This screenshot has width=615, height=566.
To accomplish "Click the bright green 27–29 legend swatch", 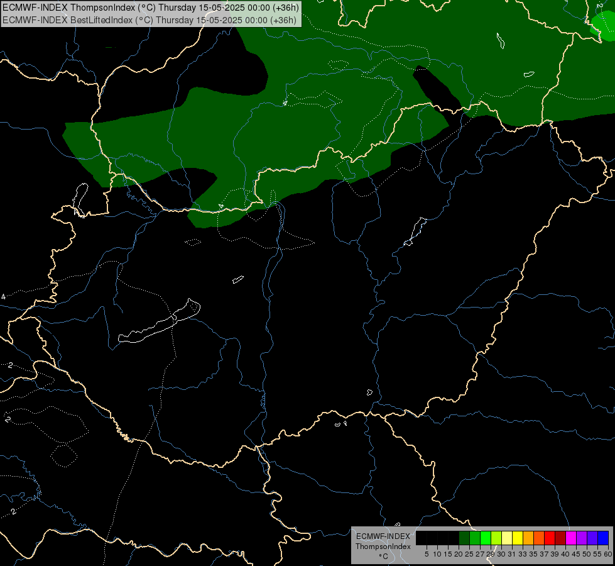I will (x=486, y=538).
